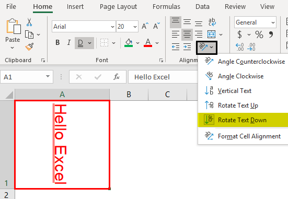288x199 pixels.
Task: Expand Paste options arrow
Action: [13, 48]
